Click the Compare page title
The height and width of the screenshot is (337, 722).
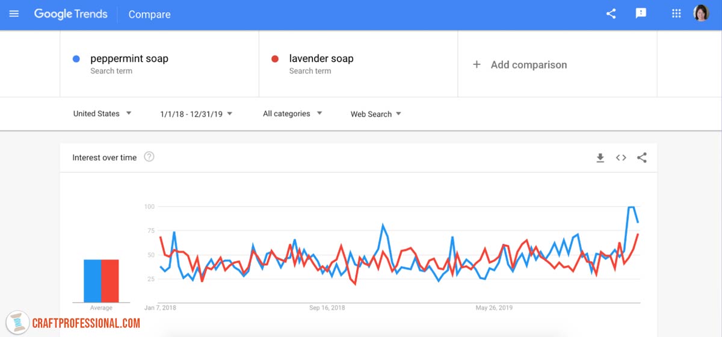pyautogui.click(x=149, y=14)
